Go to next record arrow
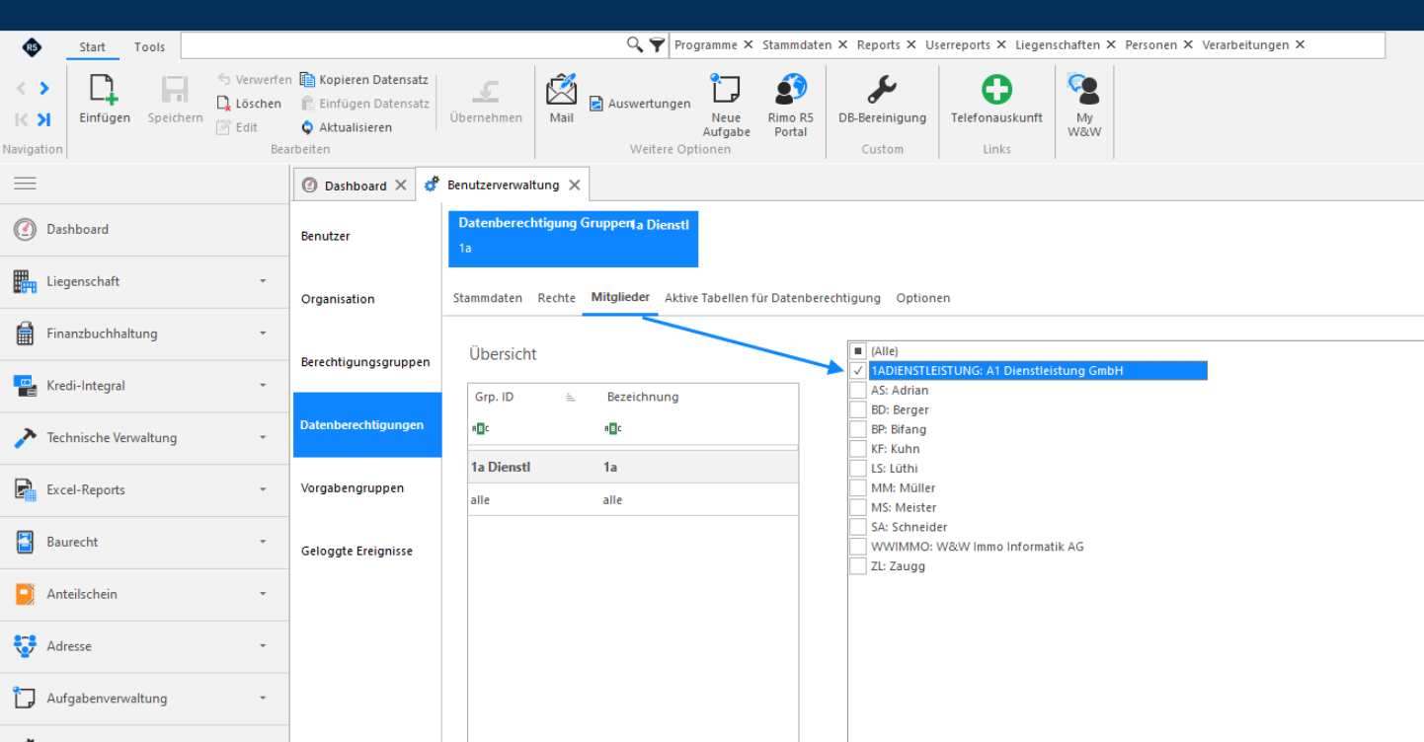 43,88
